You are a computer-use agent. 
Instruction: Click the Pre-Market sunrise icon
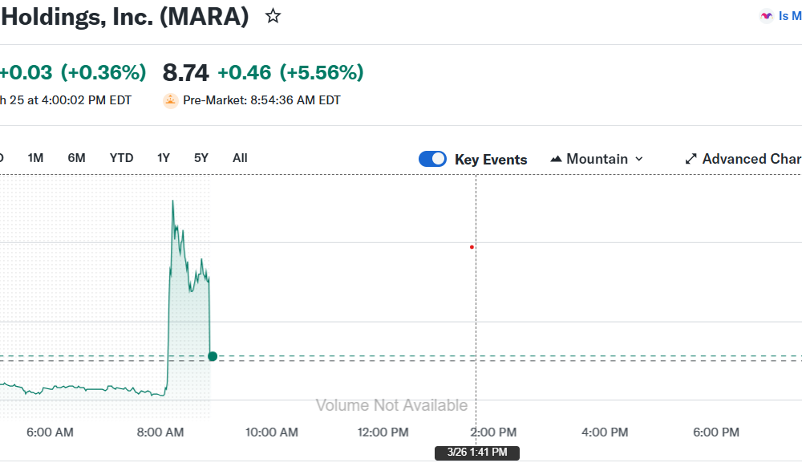[x=170, y=99]
